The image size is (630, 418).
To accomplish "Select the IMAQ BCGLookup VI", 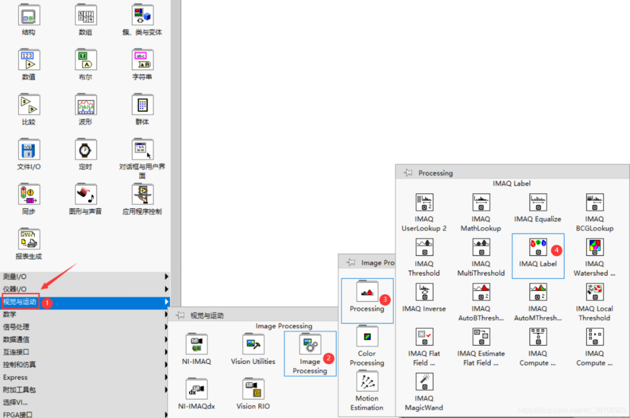I will (x=594, y=202).
